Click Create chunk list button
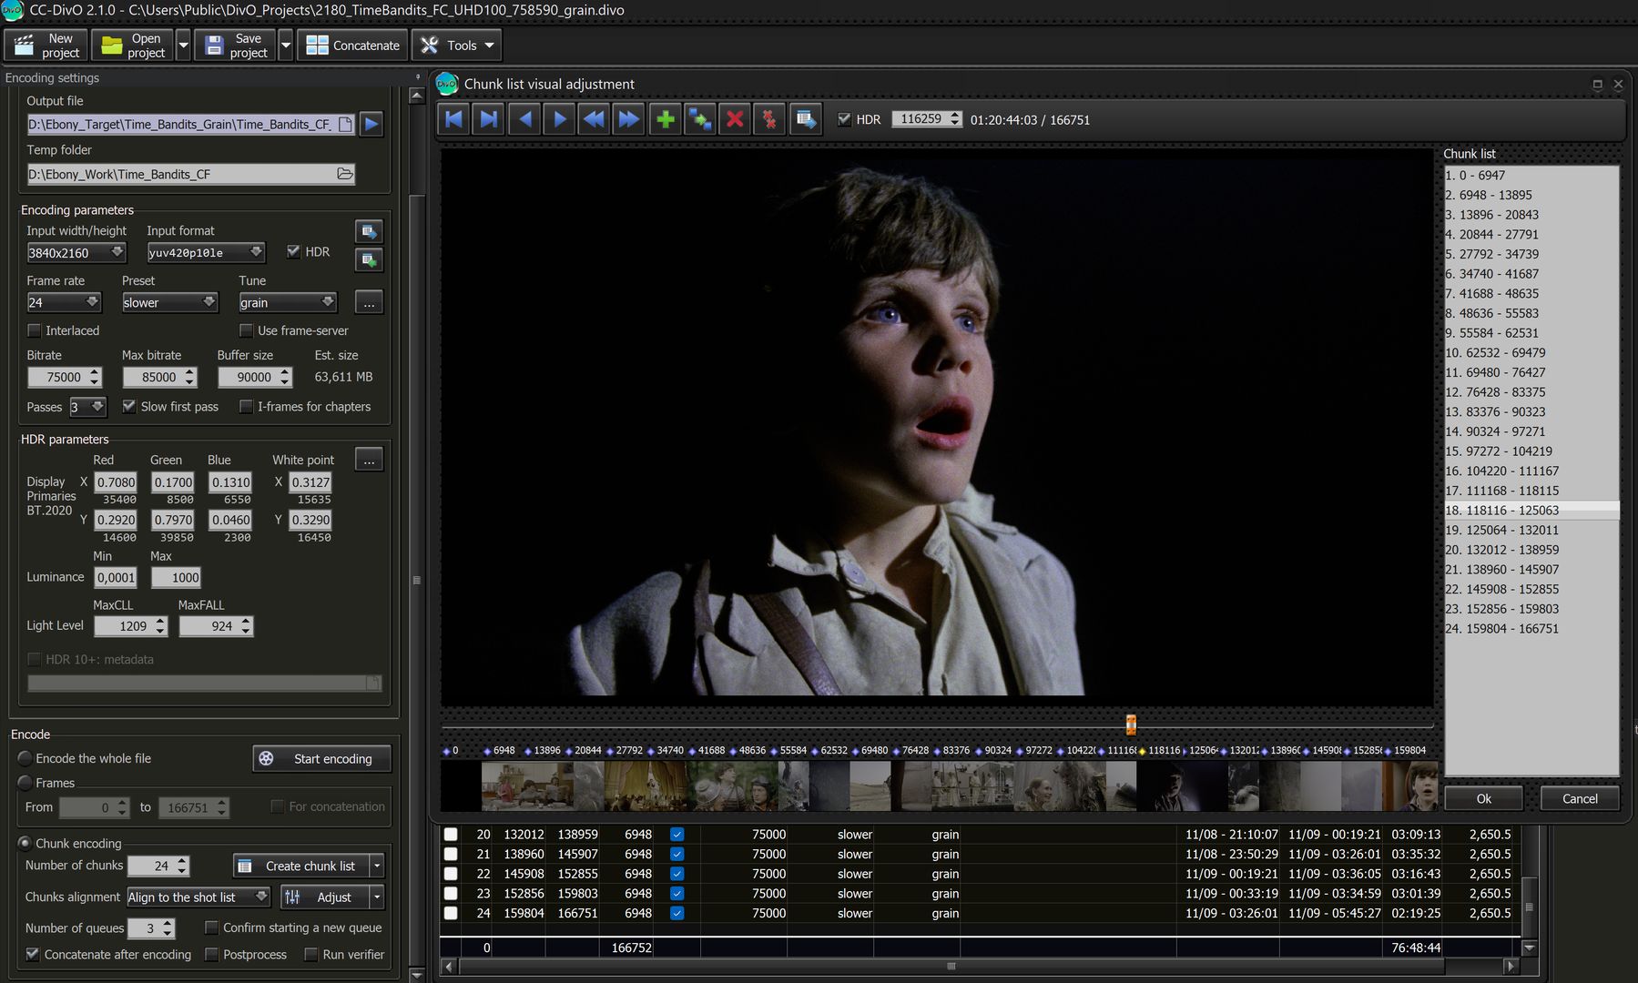 pos(301,866)
